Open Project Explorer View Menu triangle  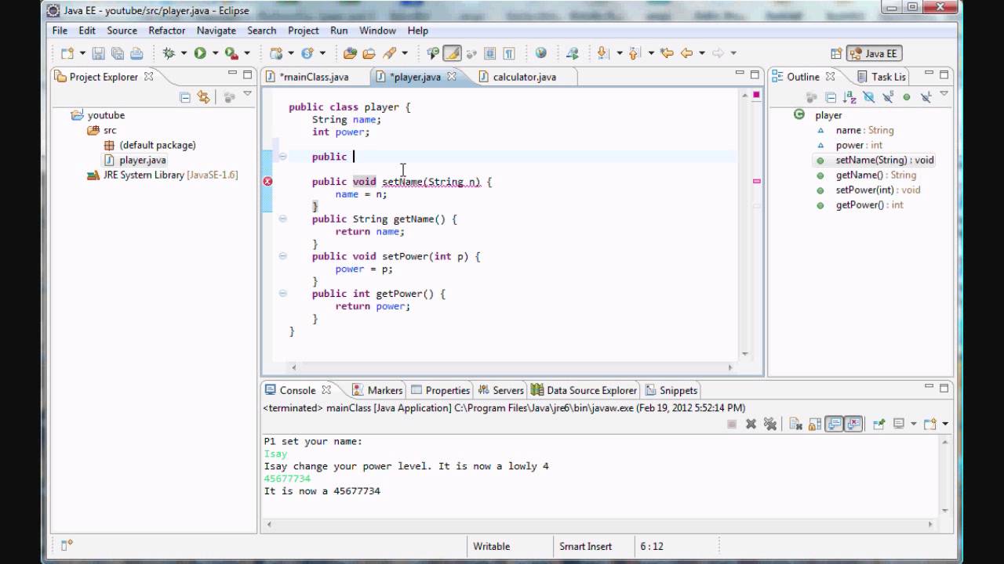click(247, 95)
